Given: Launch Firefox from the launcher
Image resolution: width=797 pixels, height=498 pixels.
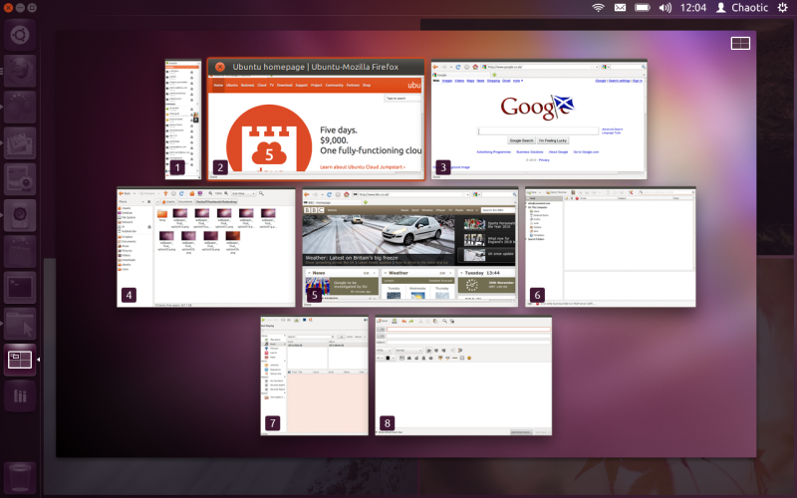Looking at the screenshot, I should click(20, 76).
